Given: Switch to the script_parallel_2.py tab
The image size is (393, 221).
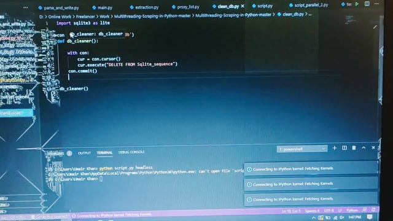Looking at the screenshot, I should [x=308, y=5].
